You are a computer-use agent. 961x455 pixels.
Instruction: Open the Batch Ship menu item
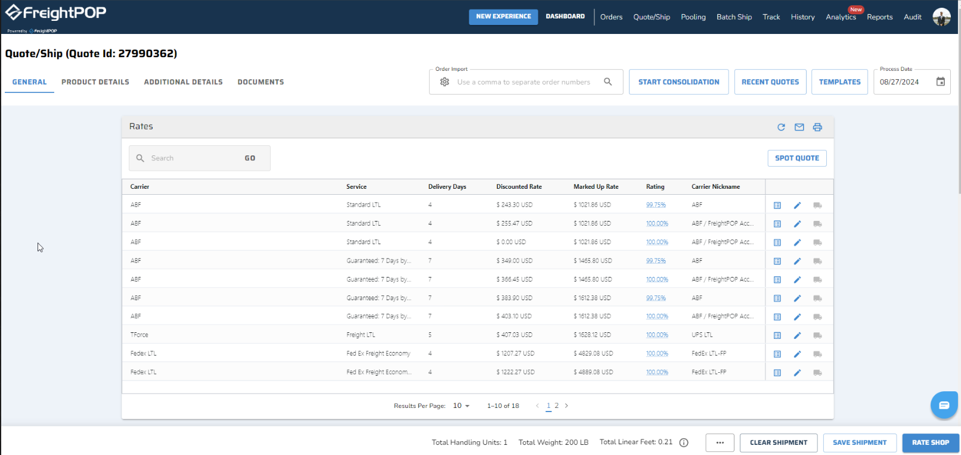(734, 17)
